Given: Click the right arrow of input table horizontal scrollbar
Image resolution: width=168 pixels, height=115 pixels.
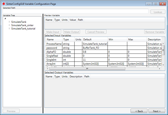Looking at the screenshot, I should pyautogui.click(x=159, y=69).
